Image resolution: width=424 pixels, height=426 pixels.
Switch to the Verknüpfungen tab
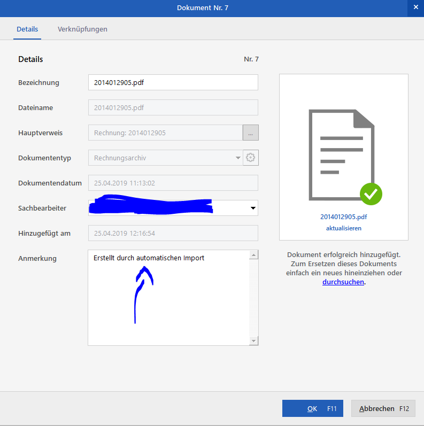tap(82, 29)
